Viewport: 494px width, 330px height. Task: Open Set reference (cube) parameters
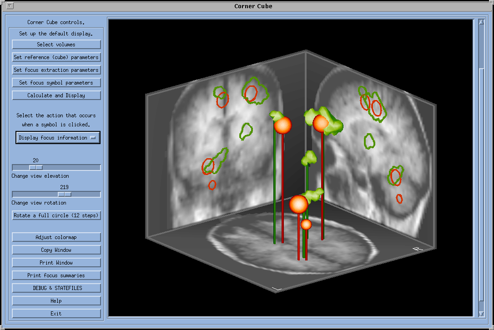click(x=56, y=57)
